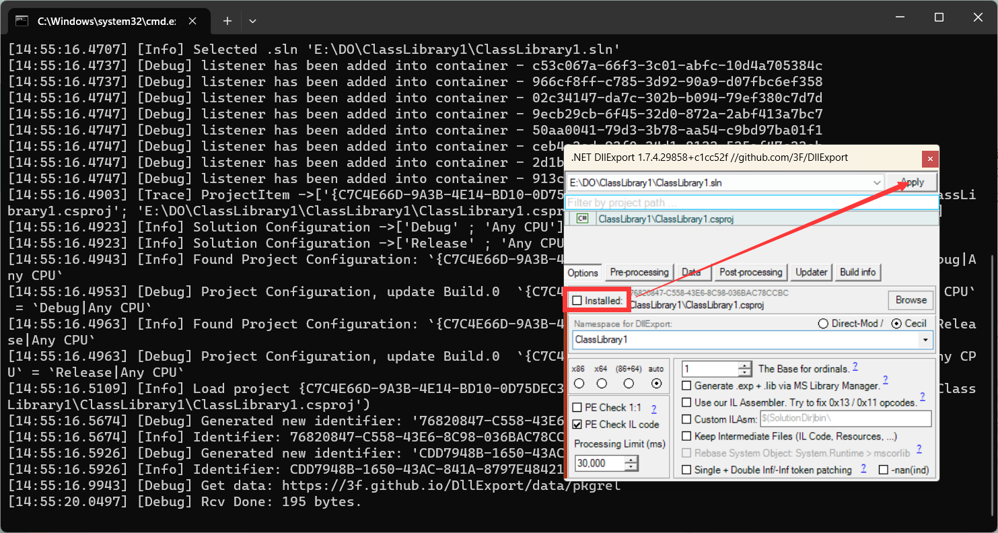Select the Direct-Mod radio button
This screenshot has height=533, width=998.
[822, 324]
